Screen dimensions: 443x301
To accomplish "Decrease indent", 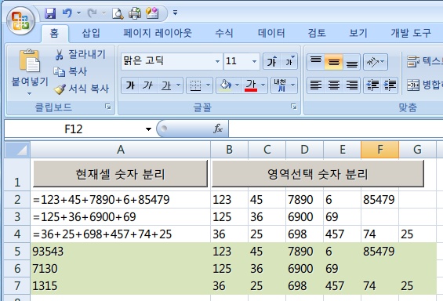I will pos(372,85).
